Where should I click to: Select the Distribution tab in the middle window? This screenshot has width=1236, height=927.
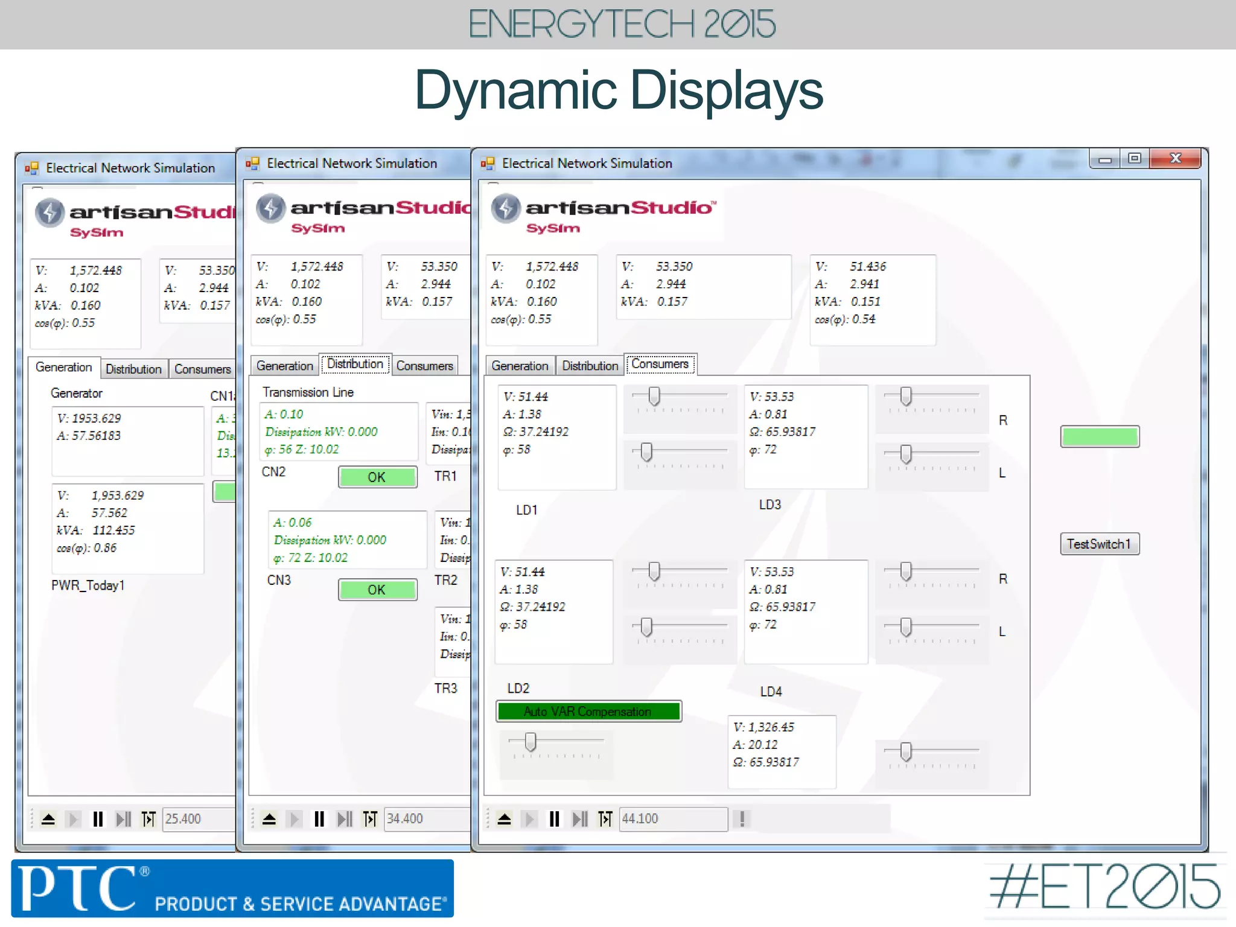(355, 364)
